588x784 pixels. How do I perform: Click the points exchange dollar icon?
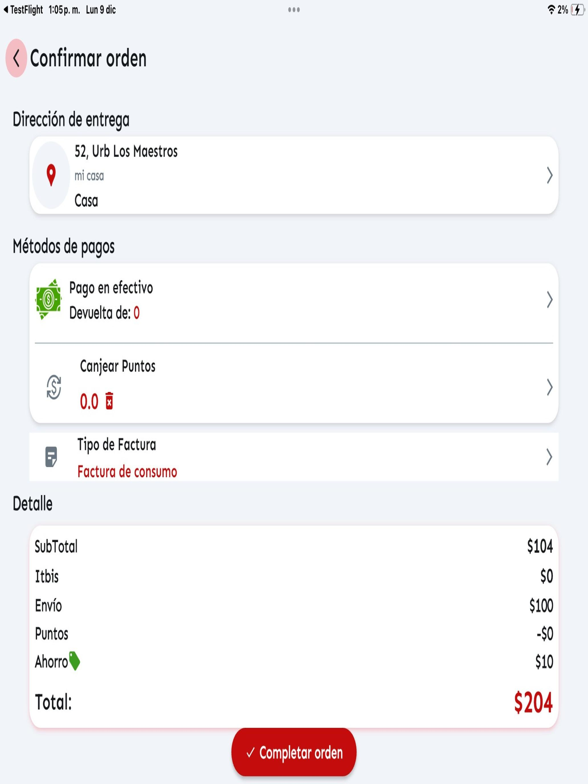pos(54,387)
